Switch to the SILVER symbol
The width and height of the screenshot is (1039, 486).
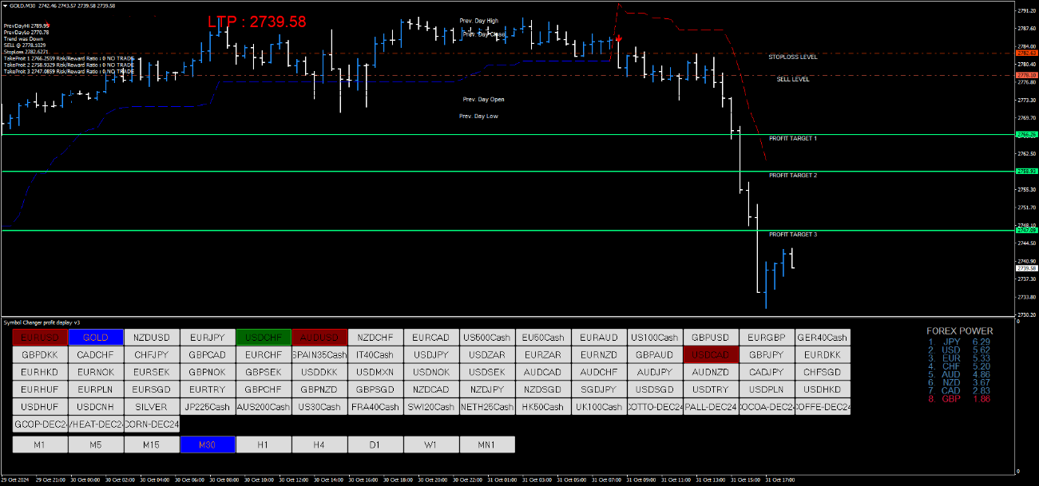coord(152,407)
